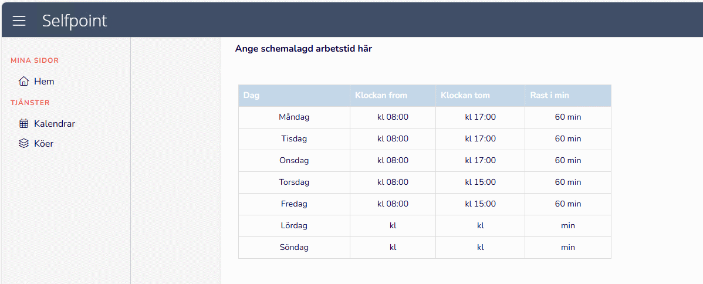Image resolution: width=703 pixels, height=284 pixels.
Task: Edit Fredag start time kl 08:00
Action: pyautogui.click(x=393, y=204)
